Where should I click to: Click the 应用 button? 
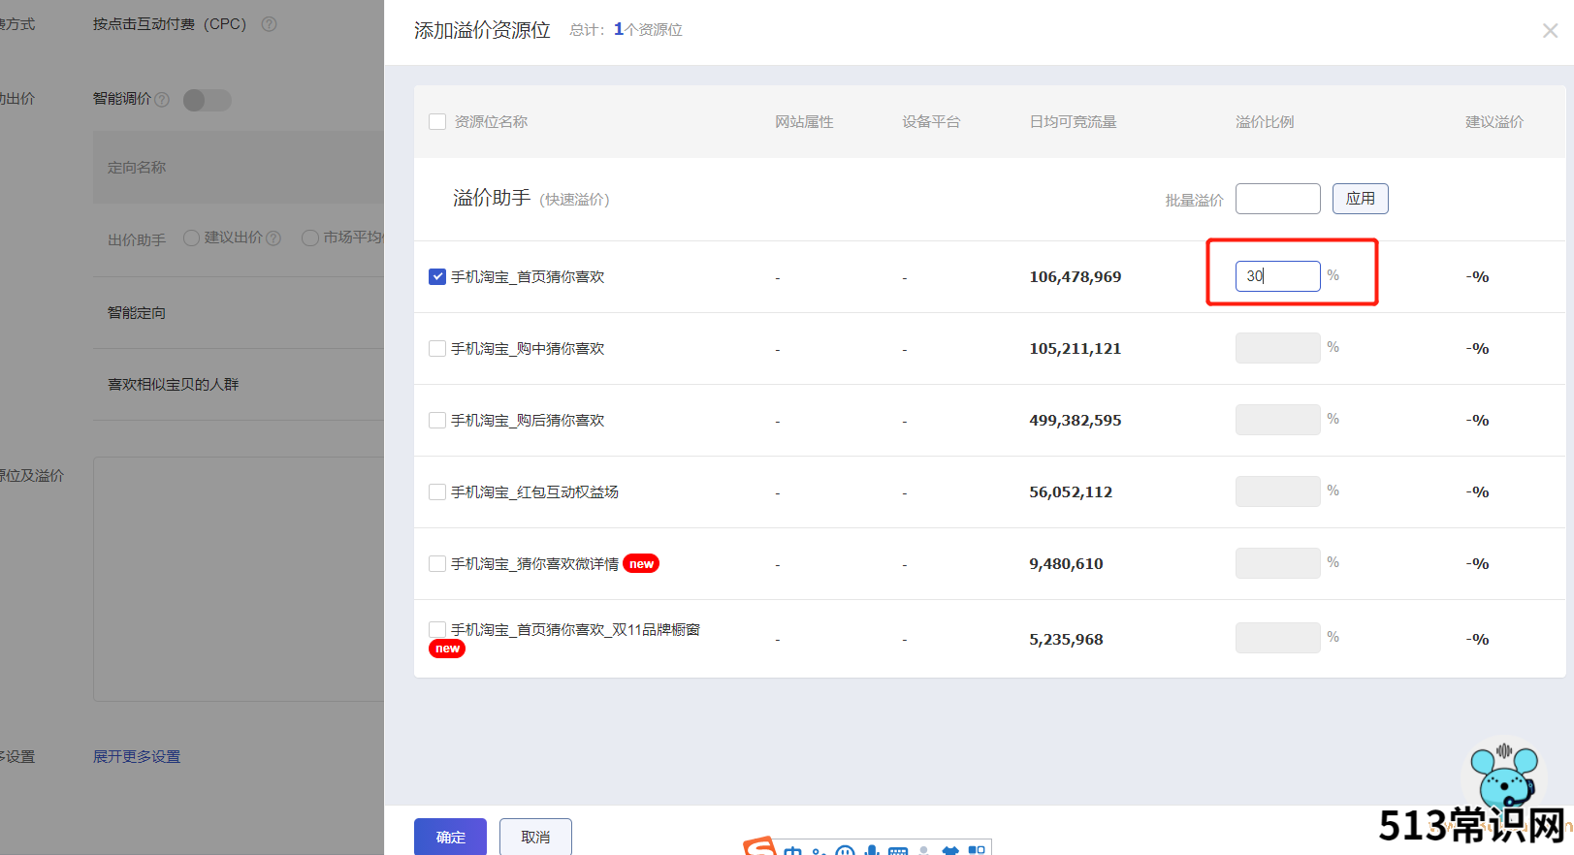click(1360, 199)
